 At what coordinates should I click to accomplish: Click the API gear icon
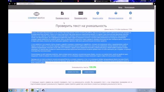coord(130,13)
